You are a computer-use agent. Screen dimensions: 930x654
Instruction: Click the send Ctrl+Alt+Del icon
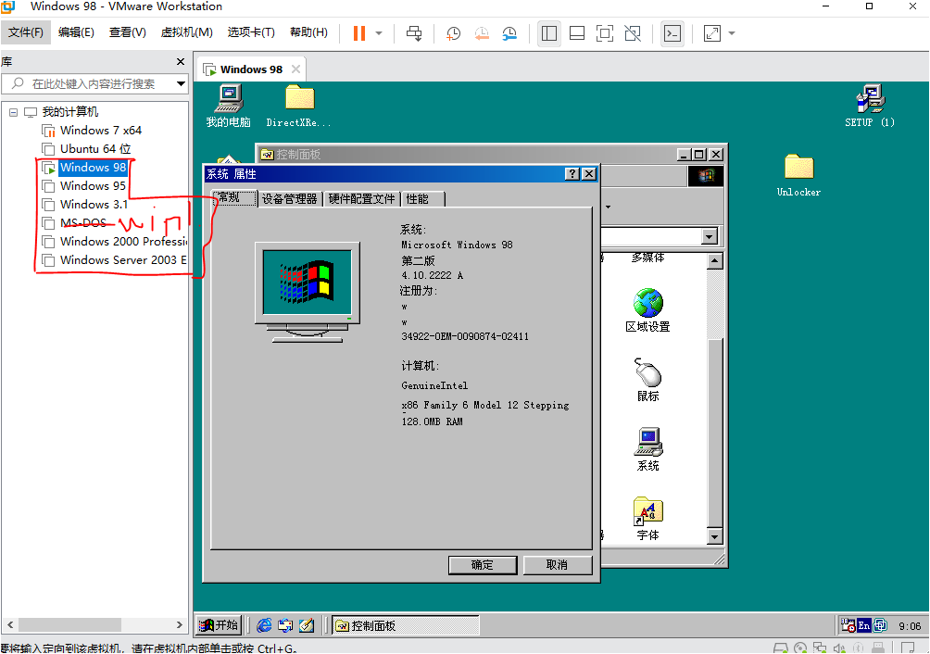414,33
